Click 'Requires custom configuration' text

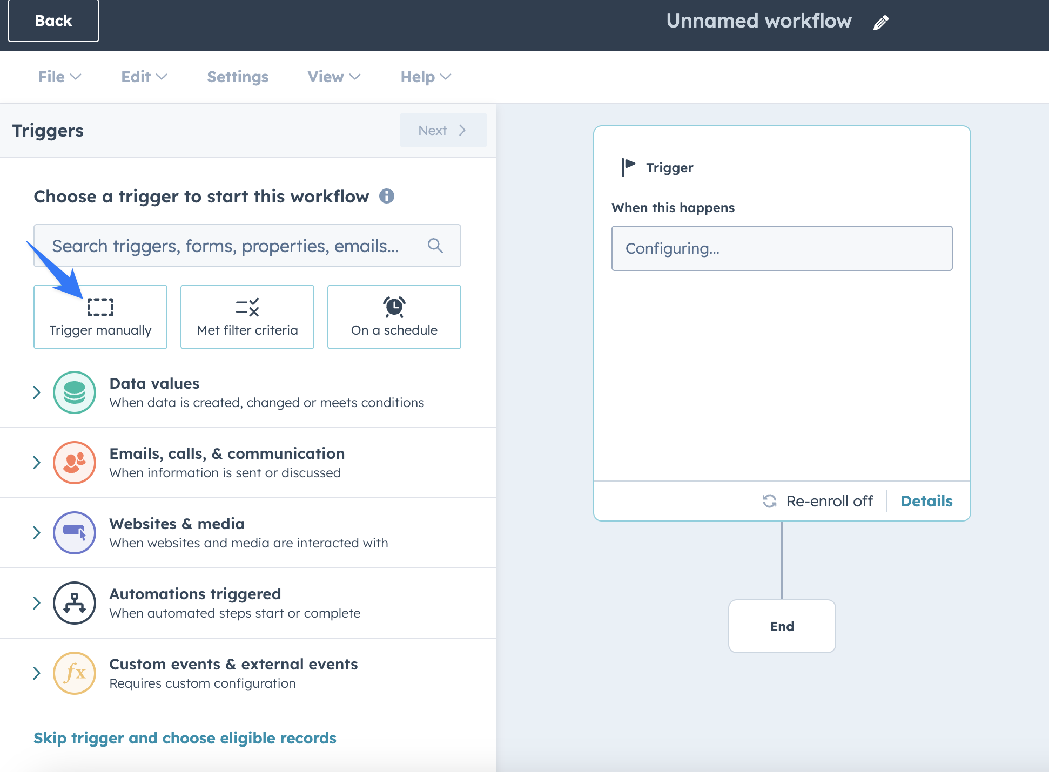[x=203, y=683]
